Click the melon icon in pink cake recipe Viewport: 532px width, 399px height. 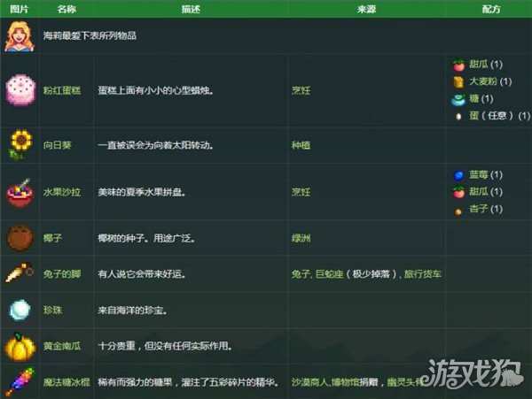click(x=458, y=65)
